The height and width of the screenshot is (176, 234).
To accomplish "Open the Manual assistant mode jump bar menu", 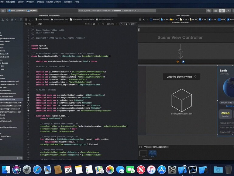I will (x=154, y=19).
